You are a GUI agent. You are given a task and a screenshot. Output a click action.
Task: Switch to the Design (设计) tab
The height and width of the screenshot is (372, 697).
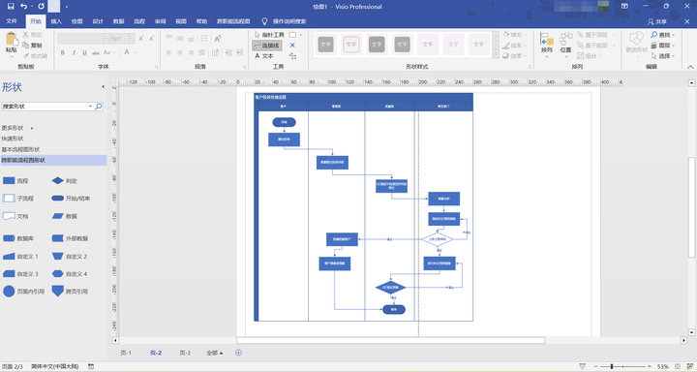[98, 21]
